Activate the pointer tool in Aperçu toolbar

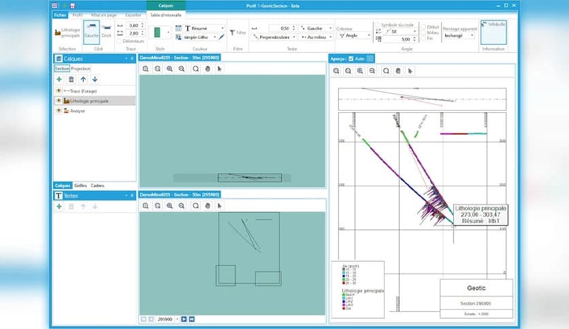click(410, 70)
